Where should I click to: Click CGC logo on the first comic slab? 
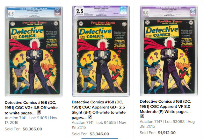[x=57, y=11]
